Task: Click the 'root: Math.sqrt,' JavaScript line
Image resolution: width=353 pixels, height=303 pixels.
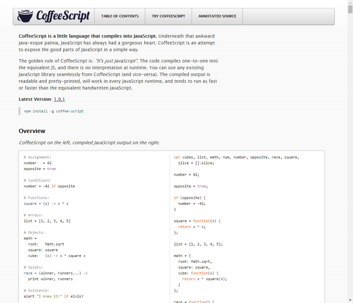Action: 195,261
